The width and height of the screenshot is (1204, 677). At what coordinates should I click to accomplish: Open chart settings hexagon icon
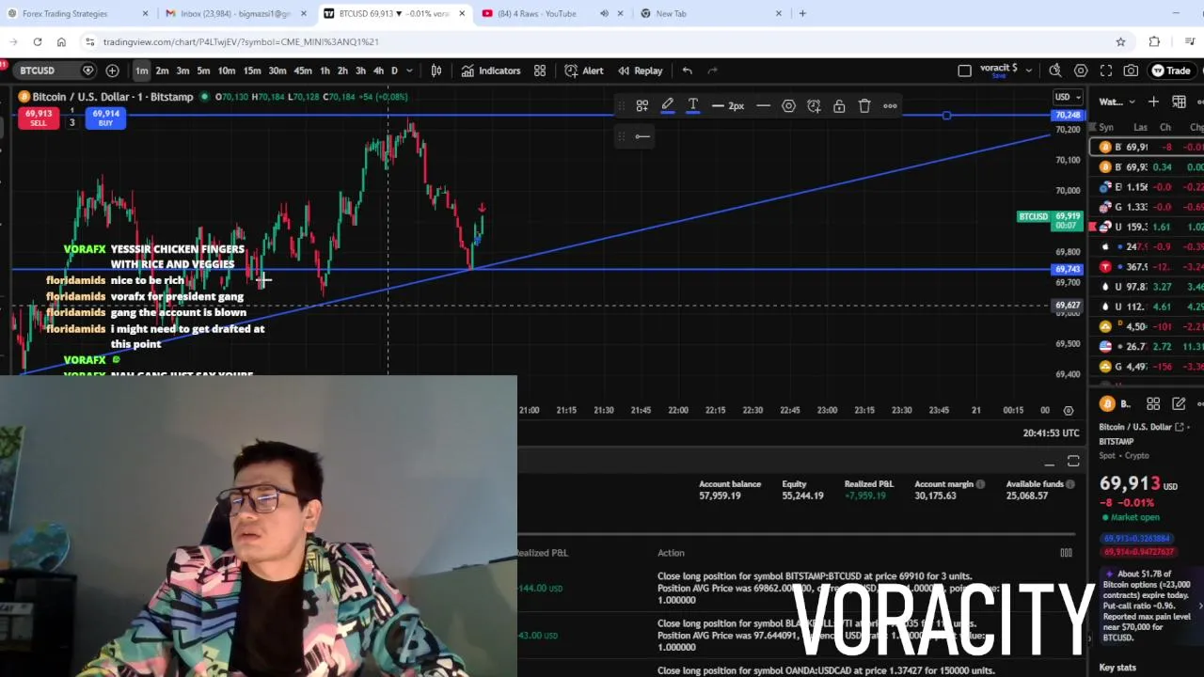pos(1081,71)
